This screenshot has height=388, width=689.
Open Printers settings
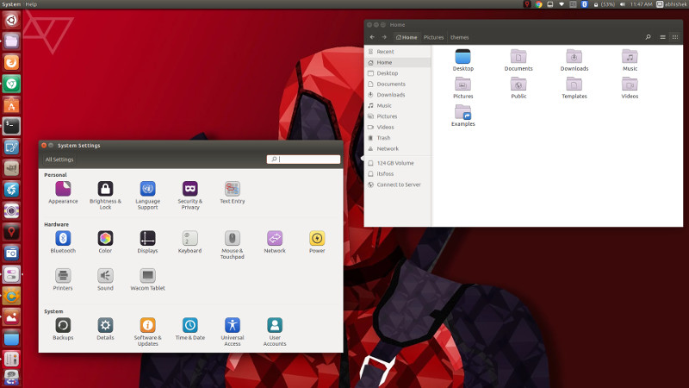pos(63,279)
